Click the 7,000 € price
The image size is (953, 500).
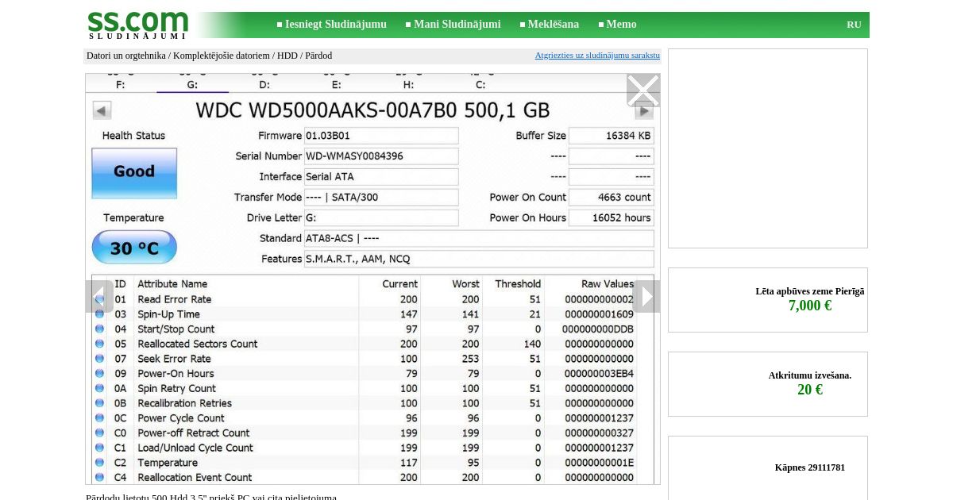pos(810,306)
